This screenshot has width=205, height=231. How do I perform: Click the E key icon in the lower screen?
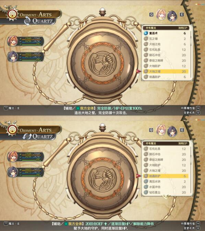(x=182, y=130)
